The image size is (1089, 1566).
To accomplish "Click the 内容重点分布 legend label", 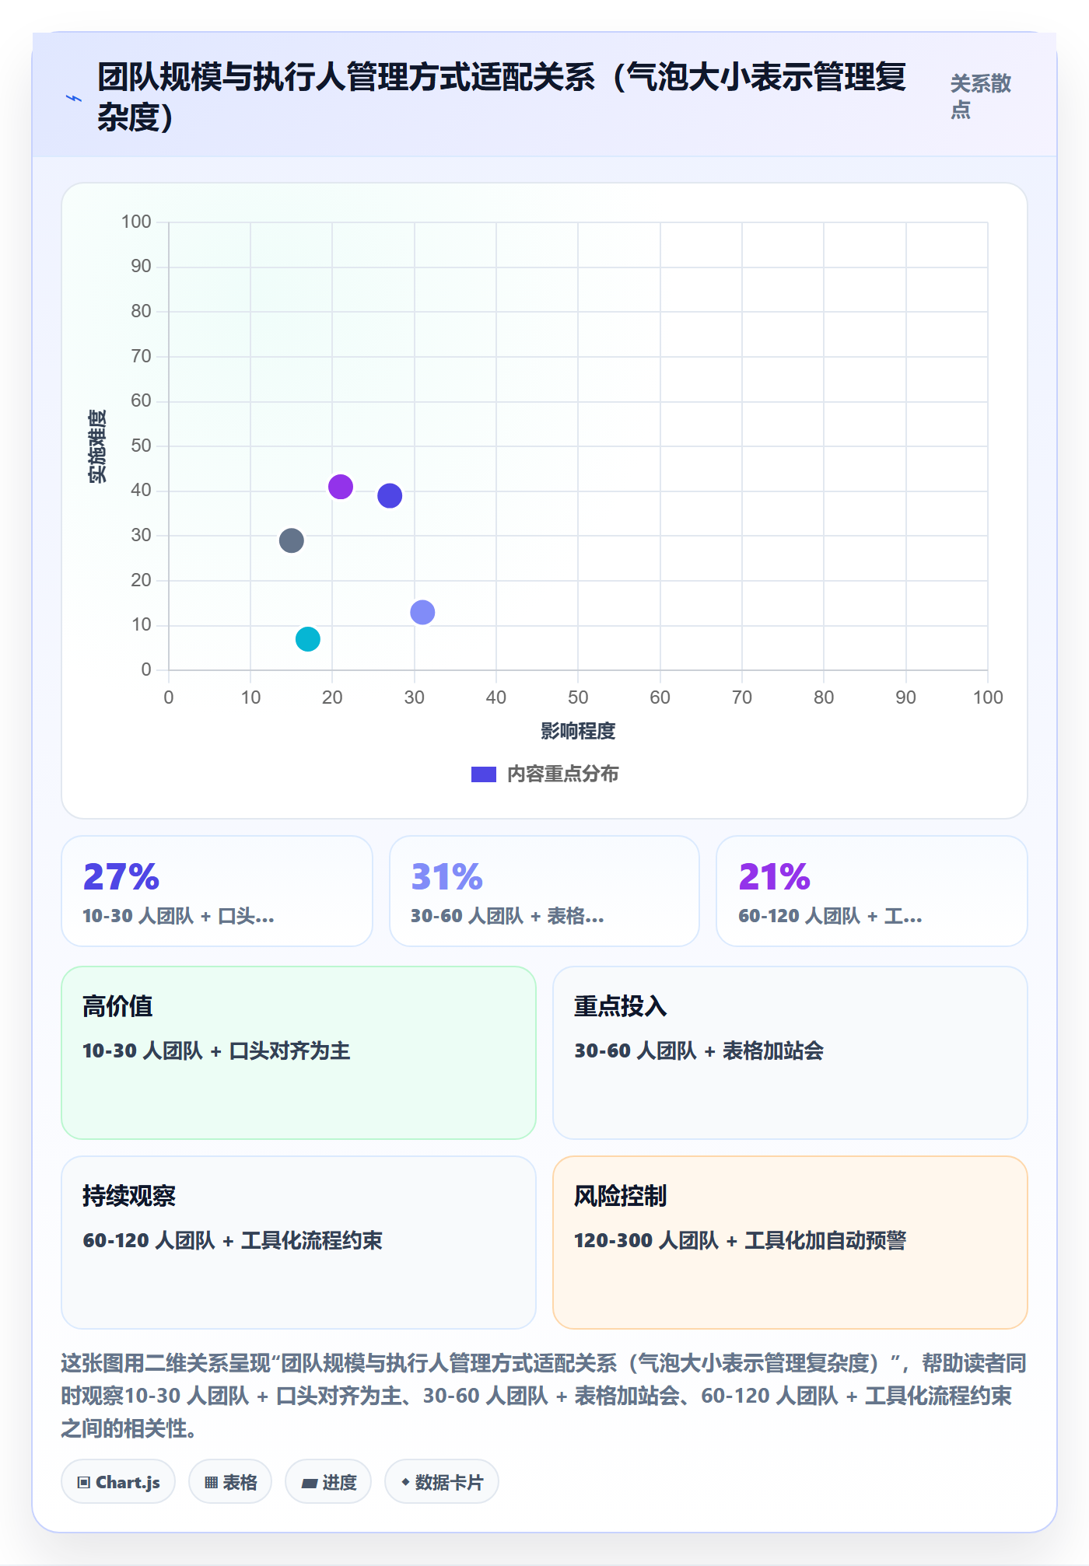I will (563, 774).
